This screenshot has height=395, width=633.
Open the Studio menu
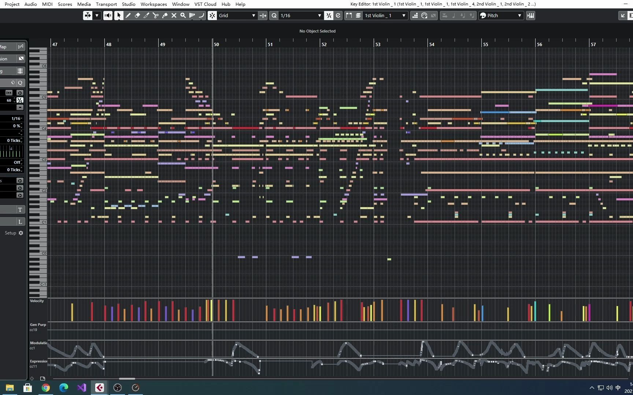[x=129, y=4]
